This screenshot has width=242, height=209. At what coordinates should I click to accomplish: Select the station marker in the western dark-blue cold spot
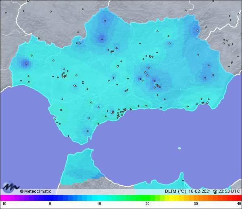coord(26,63)
